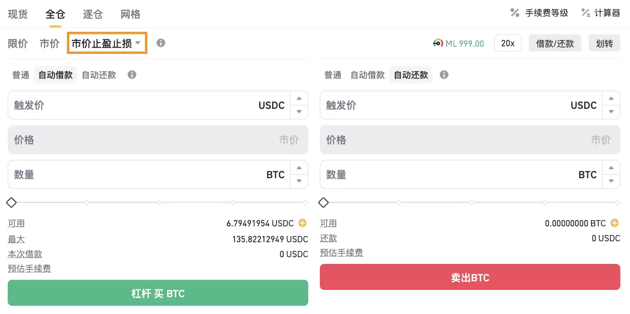This screenshot has height=314, width=630.
Task: Switch to the 逐仓 tab
Action: point(92,14)
